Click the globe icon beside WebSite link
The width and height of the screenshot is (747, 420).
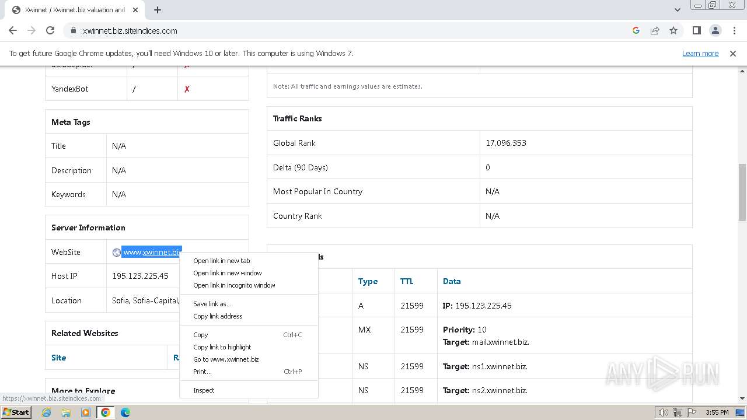pos(117,253)
